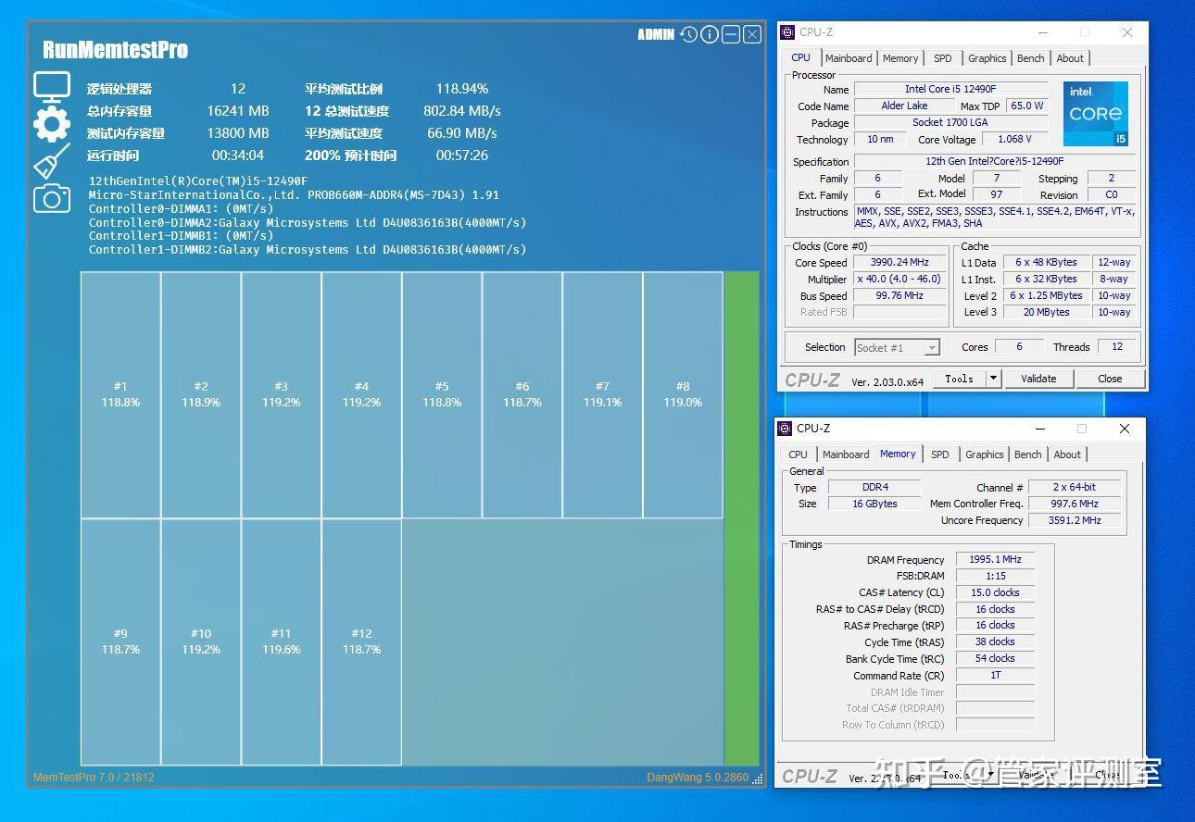Click Controller1-DIMMB2 Galaxy Microsystems line
Viewport: 1195px width, 822px height.
[x=308, y=249]
